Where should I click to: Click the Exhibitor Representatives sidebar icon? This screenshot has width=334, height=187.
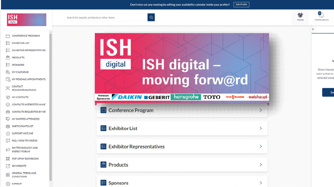(8, 50)
